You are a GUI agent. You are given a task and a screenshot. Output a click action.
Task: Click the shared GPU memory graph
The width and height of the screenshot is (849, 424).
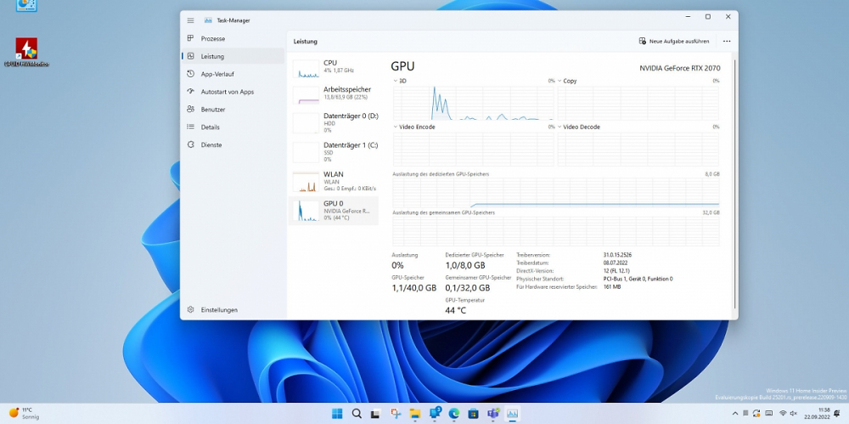556,231
